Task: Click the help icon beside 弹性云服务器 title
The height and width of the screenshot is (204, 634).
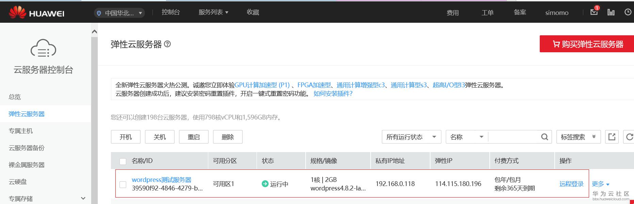Action: pyautogui.click(x=167, y=44)
